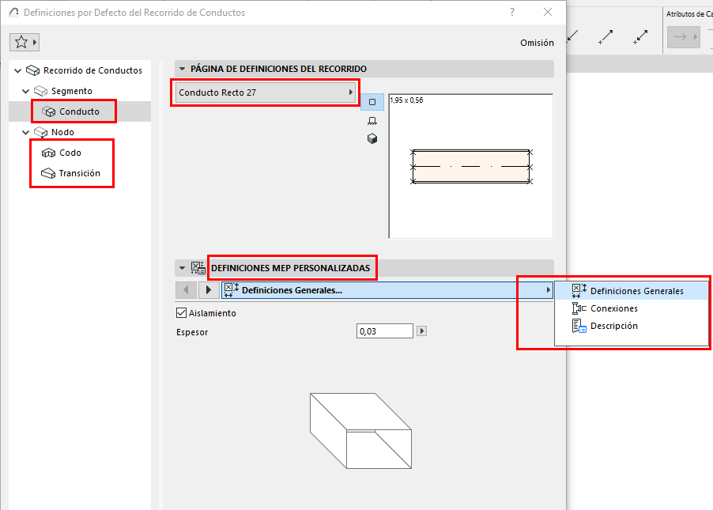Viewport: 713px width, 510px height.
Task: Open the Espesor field arrow button
Action: click(421, 331)
